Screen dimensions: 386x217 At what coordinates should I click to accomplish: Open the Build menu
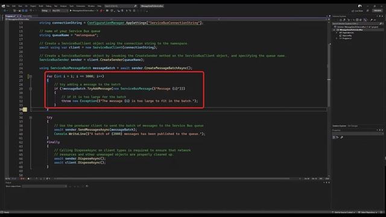click(x=41, y=6)
